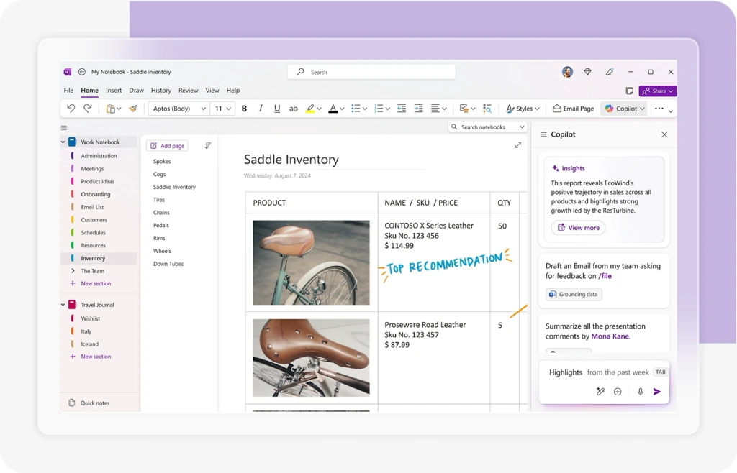
Task: Apply the yellow text highlight color
Action: pyautogui.click(x=310, y=109)
